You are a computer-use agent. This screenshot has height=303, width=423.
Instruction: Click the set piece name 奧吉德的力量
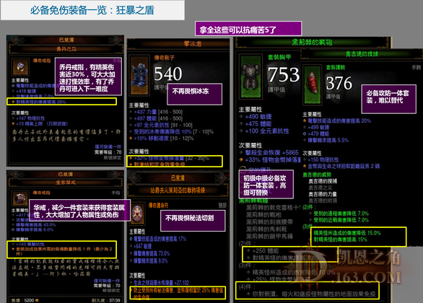[x=323, y=194]
